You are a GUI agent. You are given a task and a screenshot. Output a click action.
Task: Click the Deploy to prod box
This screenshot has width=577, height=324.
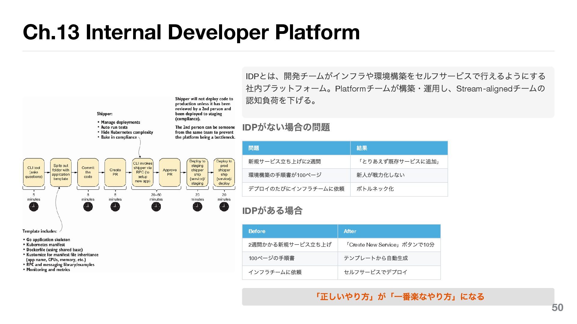(x=224, y=172)
